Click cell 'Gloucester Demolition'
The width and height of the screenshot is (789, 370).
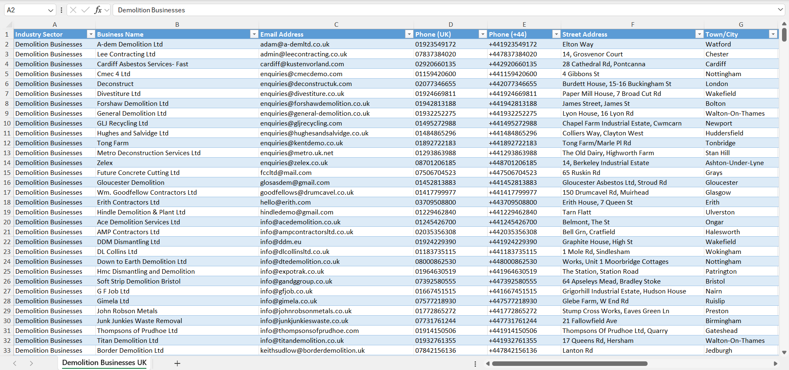[177, 182]
